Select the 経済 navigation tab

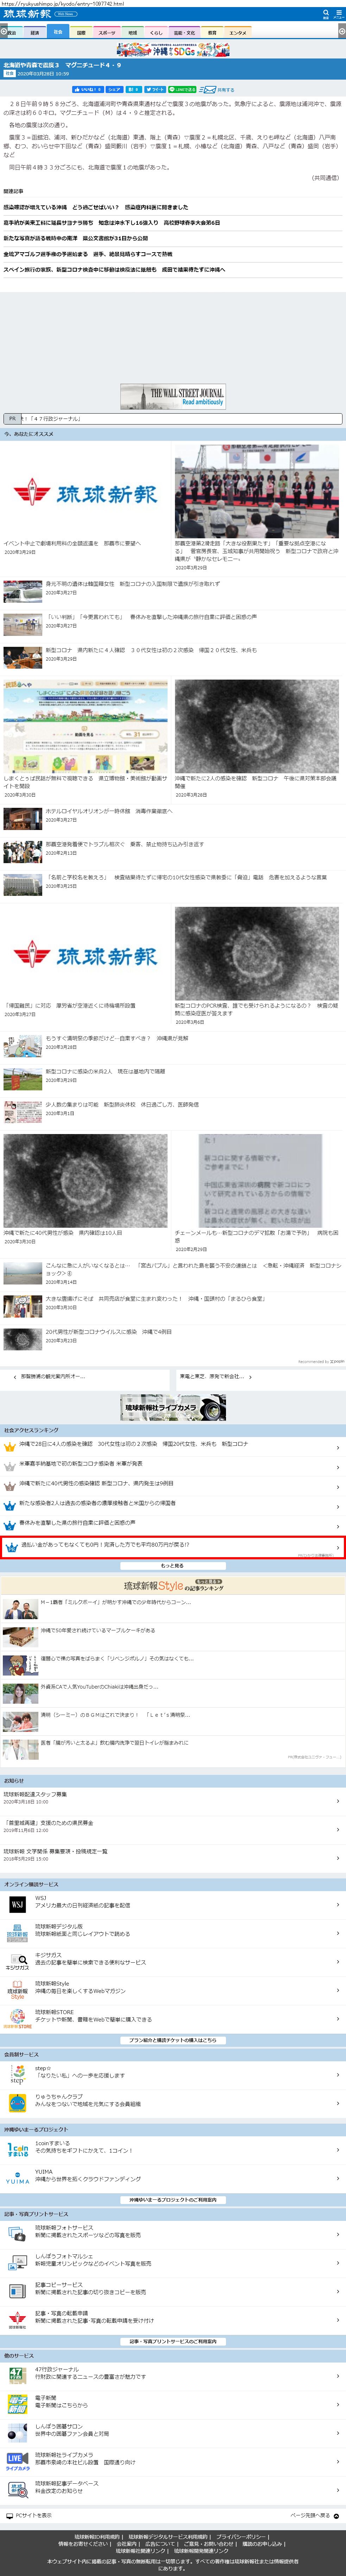35,32
